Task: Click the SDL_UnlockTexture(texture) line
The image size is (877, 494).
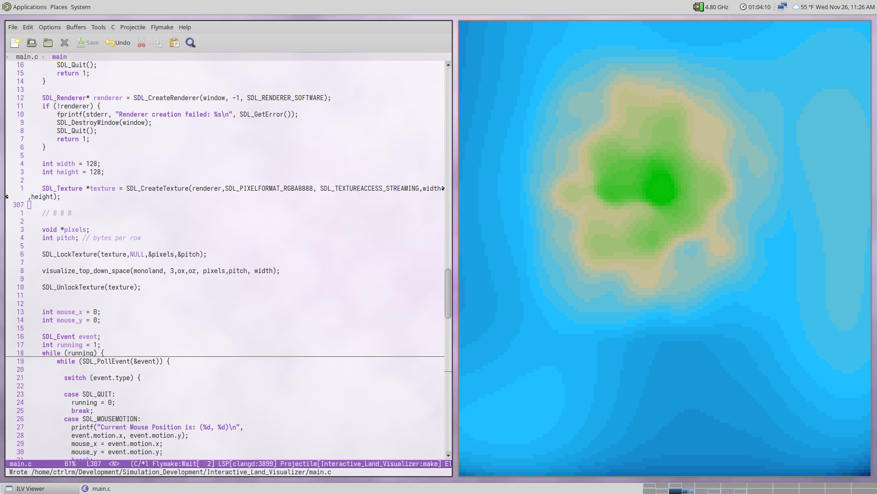Action: (x=91, y=287)
